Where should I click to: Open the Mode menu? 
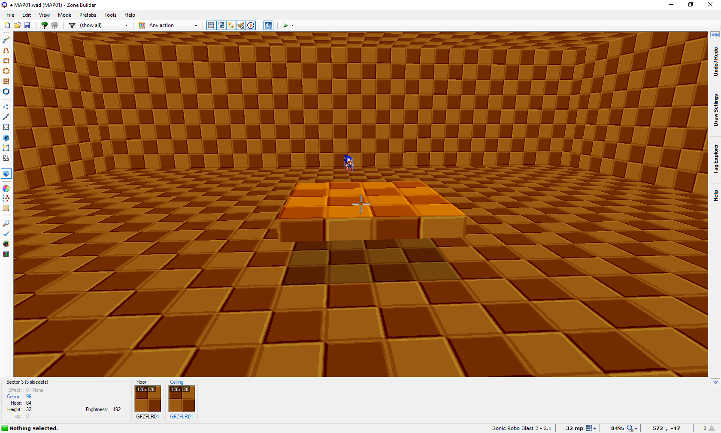coord(64,15)
